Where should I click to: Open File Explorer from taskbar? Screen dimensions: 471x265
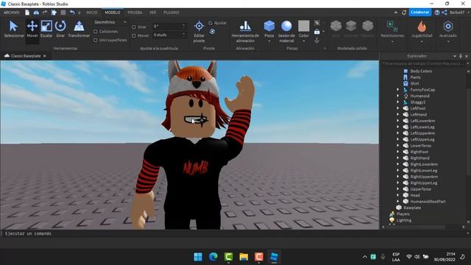point(244,257)
